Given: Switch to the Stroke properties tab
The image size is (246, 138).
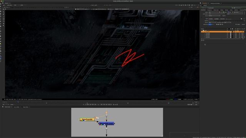Looking at the screenshot, I should coord(226,10).
